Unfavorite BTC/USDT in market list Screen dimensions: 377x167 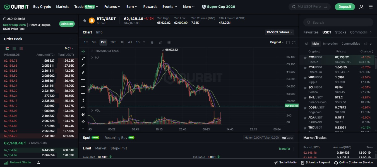coord(305,57)
